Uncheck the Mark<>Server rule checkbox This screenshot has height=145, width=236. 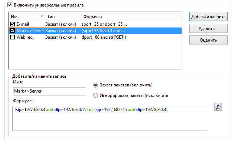coord(12,31)
